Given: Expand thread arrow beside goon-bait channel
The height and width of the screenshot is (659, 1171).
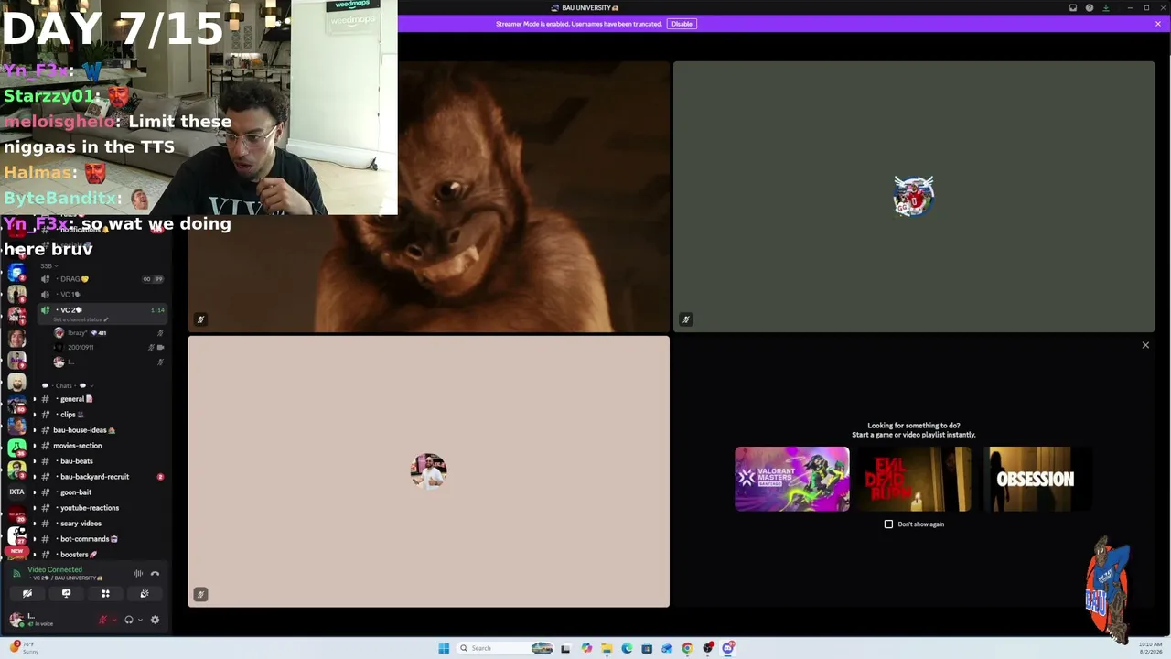Looking at the screenshot, I should [35, 492].
